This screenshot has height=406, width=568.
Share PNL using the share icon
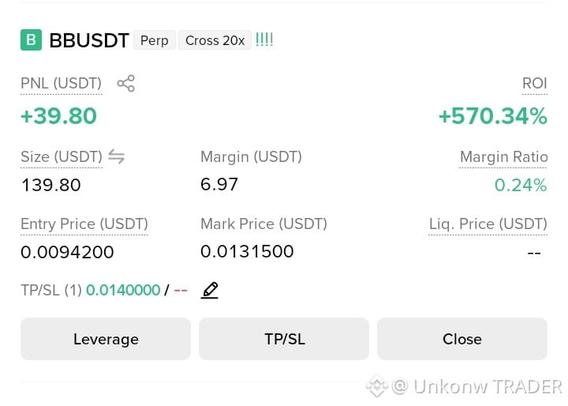click(x=125, y=84)
